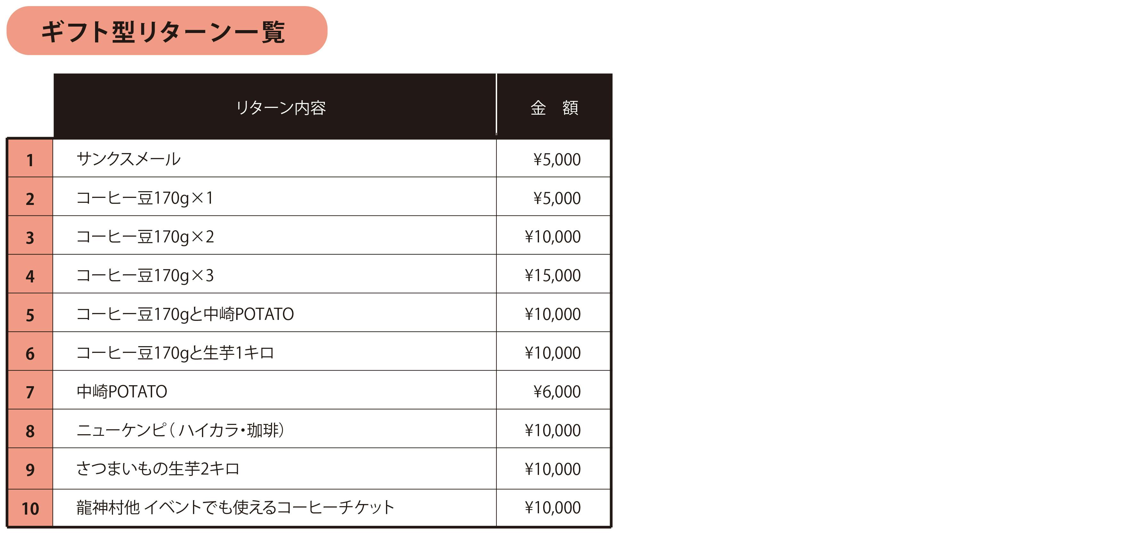Click the ¥6,000 price cell

[556, 392]
